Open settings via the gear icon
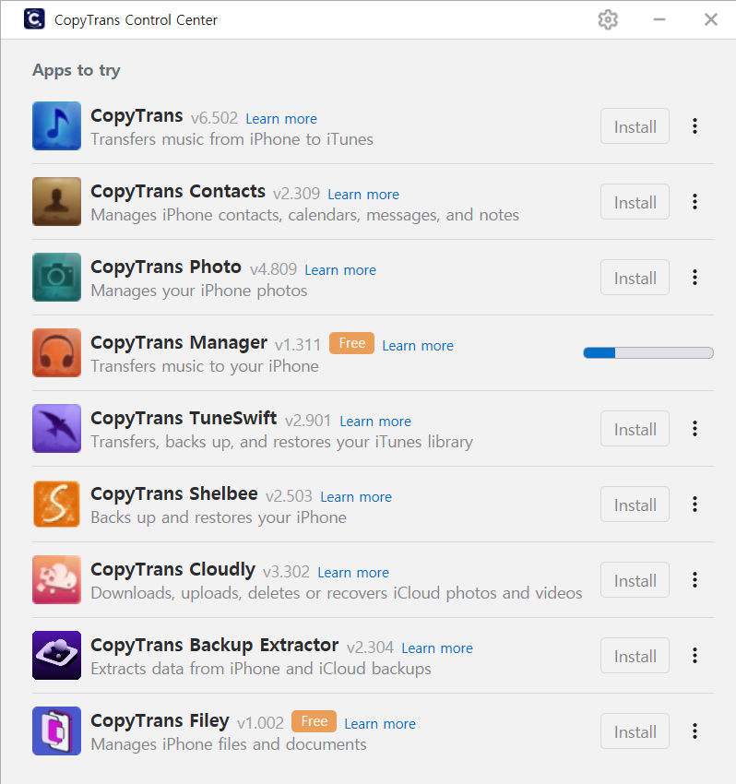The width and height of the screenshot is (736, 784). (x=608, y=20)
